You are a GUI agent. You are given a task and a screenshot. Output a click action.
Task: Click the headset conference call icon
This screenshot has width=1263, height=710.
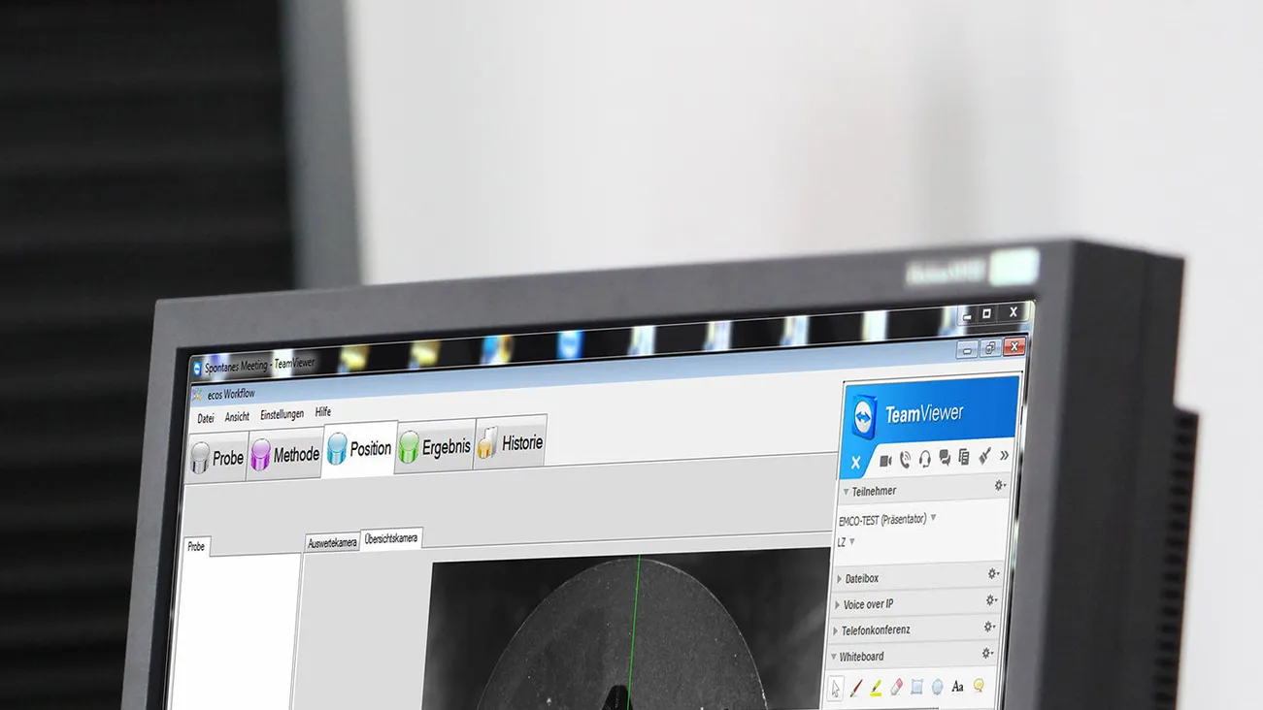pos(925,458)
